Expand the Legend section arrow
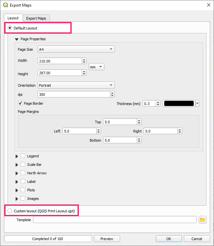 pyautogui.click(x=17, y=156)
